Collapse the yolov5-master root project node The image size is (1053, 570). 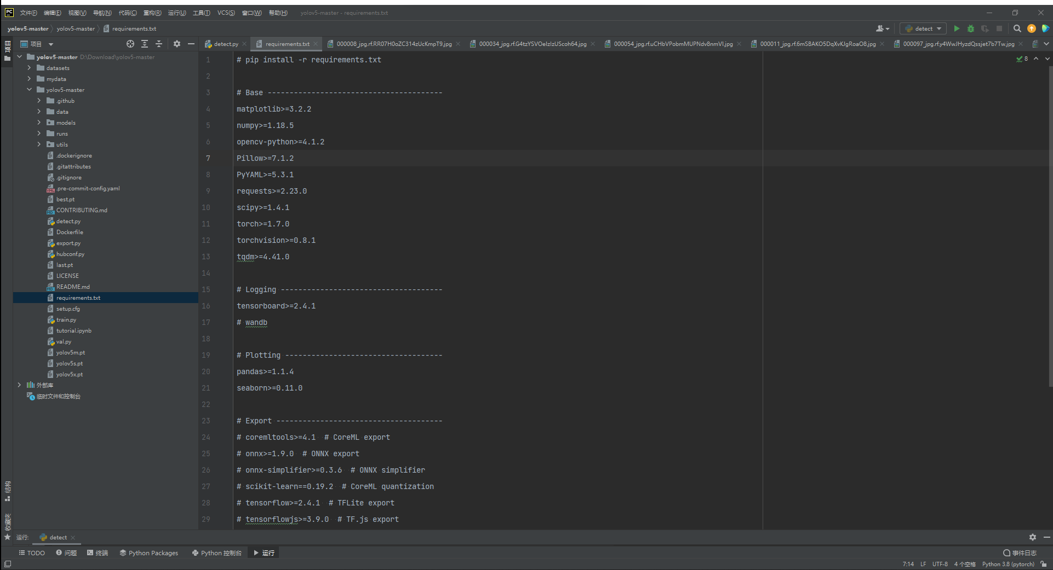coord(20,57)
